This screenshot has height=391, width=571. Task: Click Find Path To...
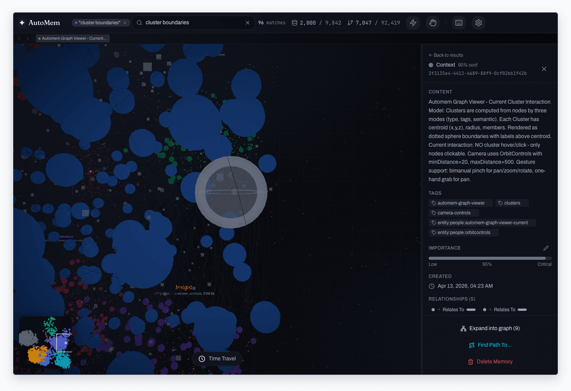point(490,345)
